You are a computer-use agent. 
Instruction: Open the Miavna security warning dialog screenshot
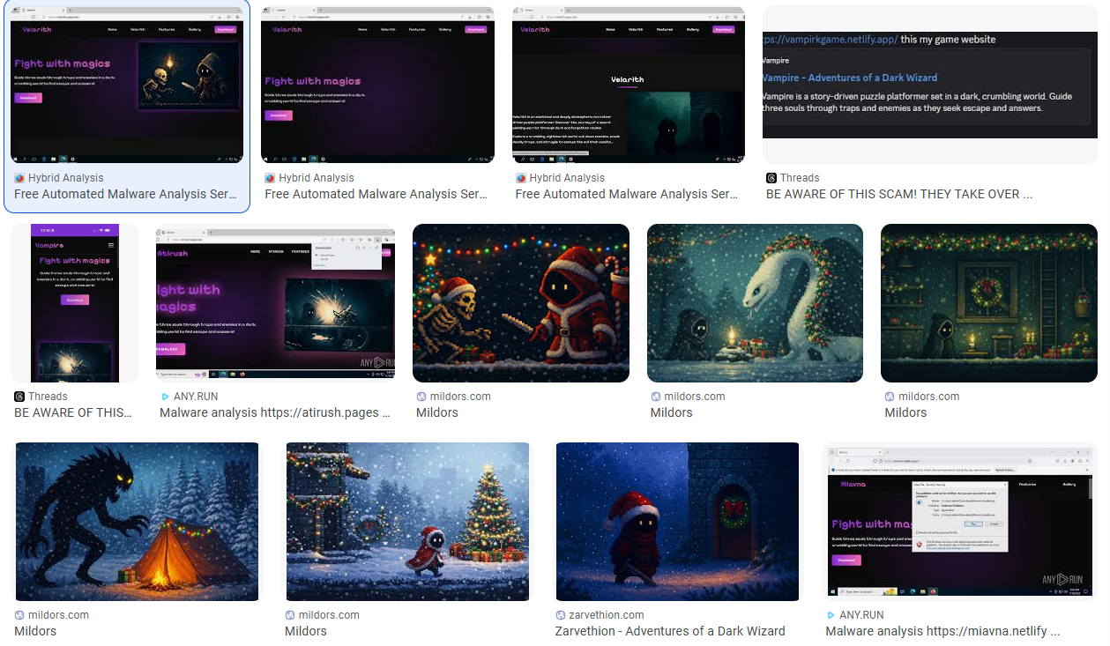point(959,521)
